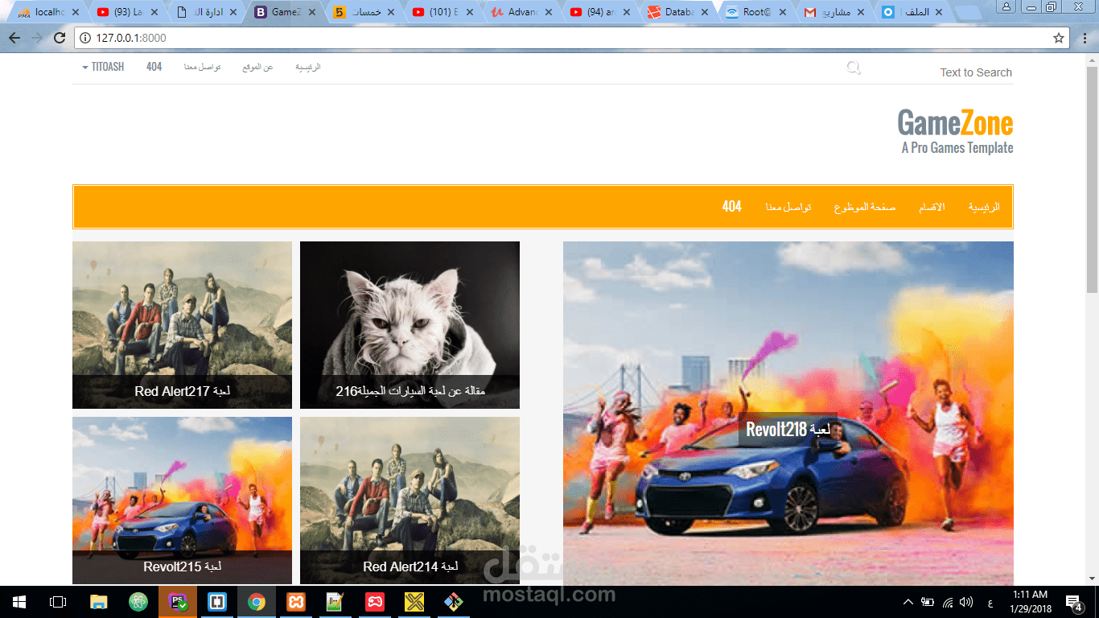Click the language indicator in tray
The width and height of the screenshot is (1099, 618).
pos(989,603)
